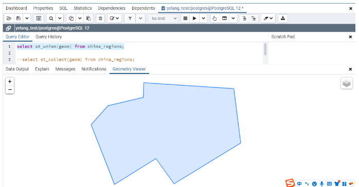Click the Open File folder icon
The image size is (359, 187).
pos(9,18)
